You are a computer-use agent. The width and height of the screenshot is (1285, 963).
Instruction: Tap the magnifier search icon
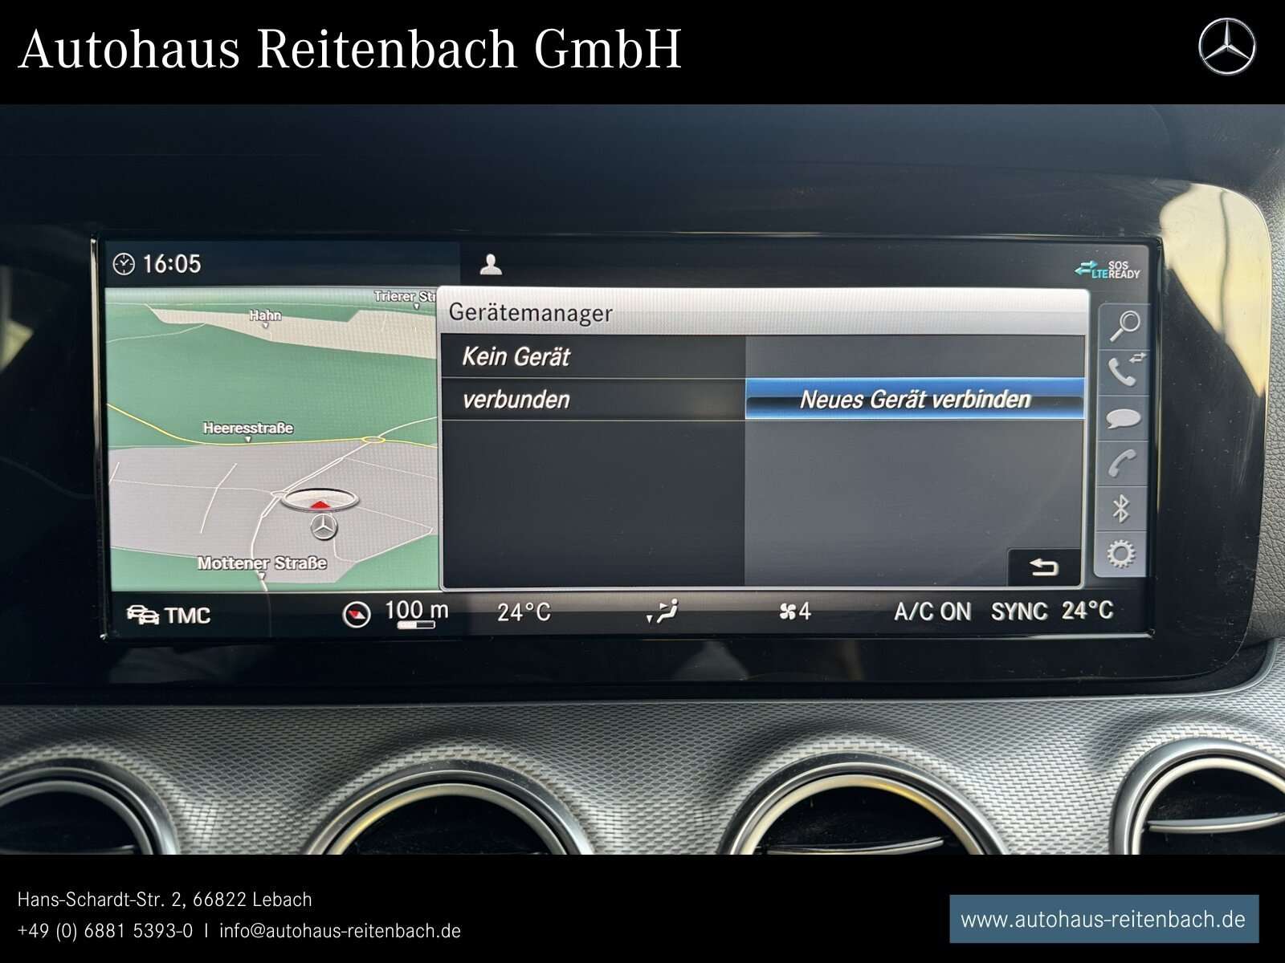point(1124,326)
